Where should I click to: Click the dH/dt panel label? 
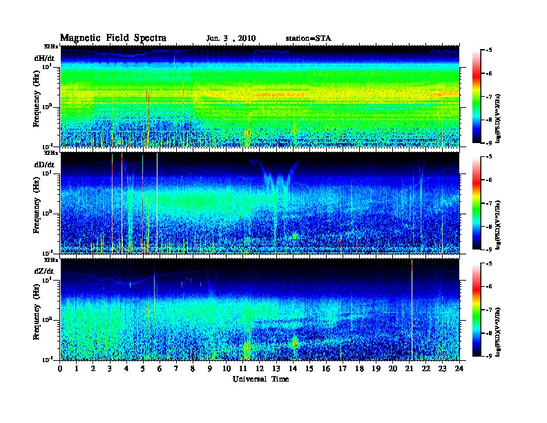(44, 58)
